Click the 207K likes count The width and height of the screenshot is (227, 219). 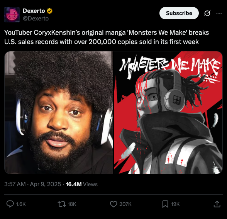tap(125, 204)
